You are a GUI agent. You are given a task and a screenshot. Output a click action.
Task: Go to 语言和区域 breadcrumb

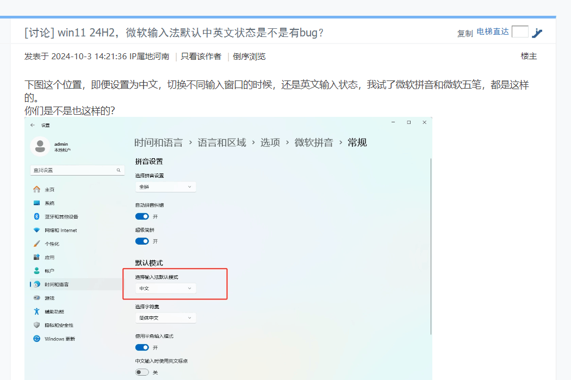pyautogui.click(x=222, y=142)
